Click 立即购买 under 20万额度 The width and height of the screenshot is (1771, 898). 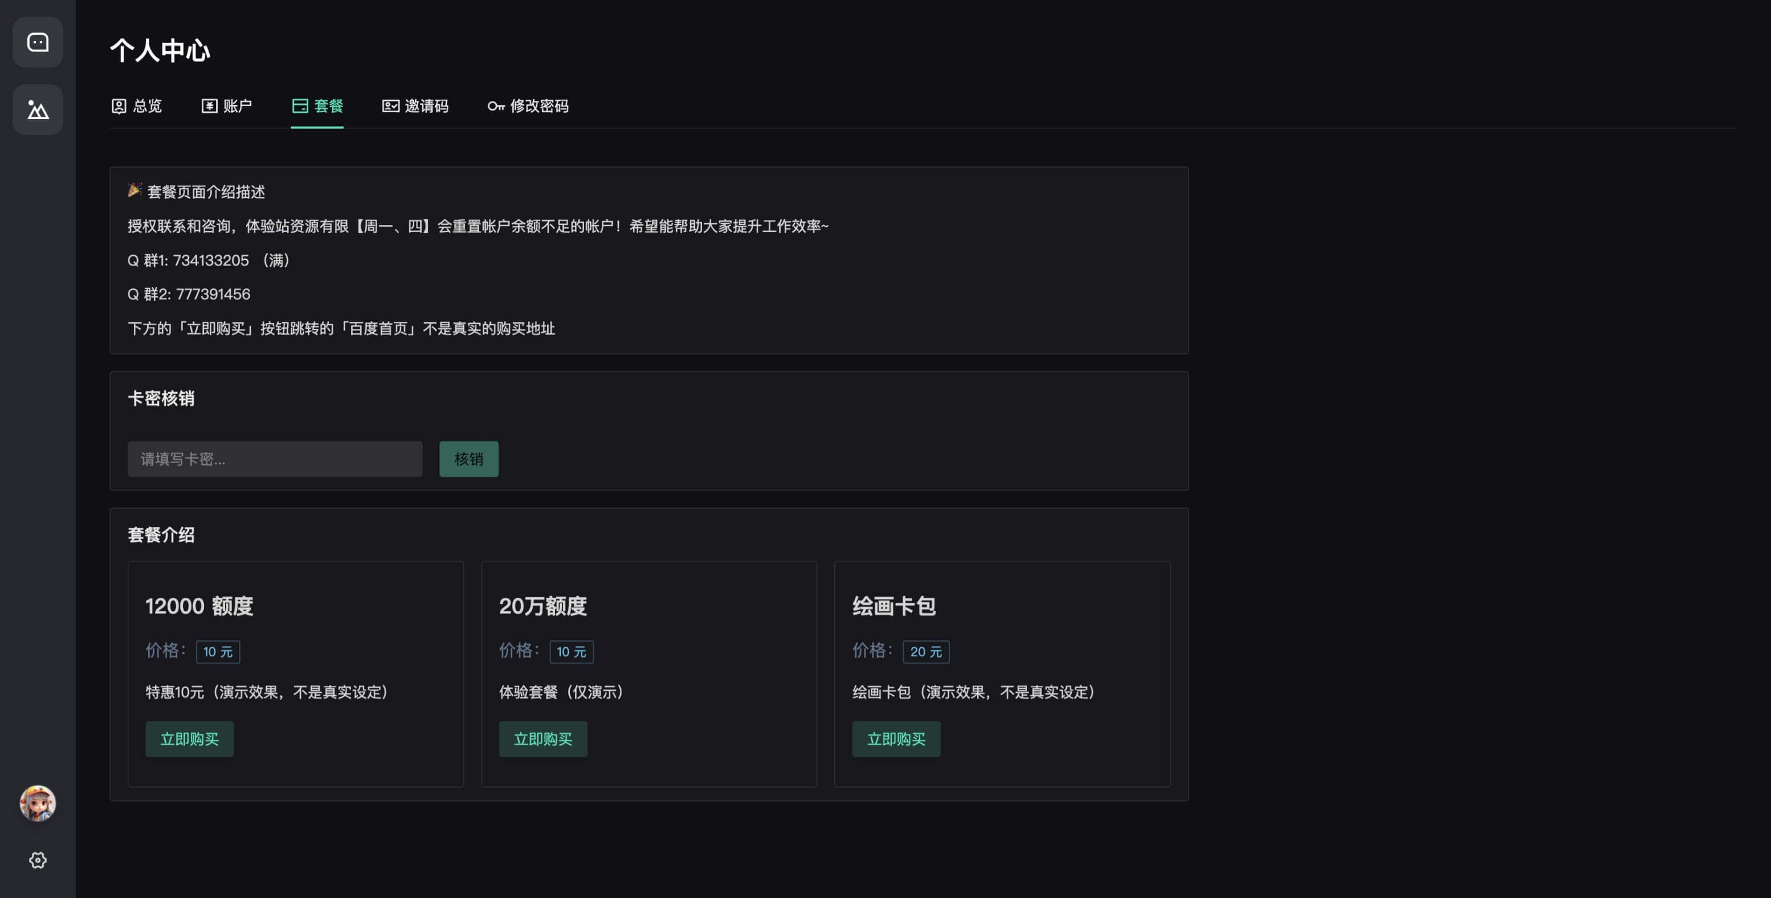point(542,739)
